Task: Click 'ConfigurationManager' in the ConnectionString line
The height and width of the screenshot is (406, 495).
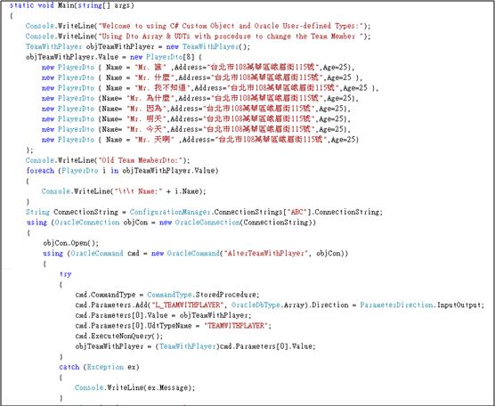Action: (170, 212)
